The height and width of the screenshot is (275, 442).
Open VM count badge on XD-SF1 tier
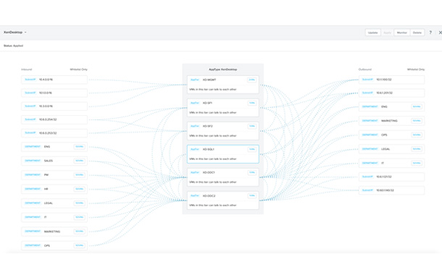tap(251, 103)
